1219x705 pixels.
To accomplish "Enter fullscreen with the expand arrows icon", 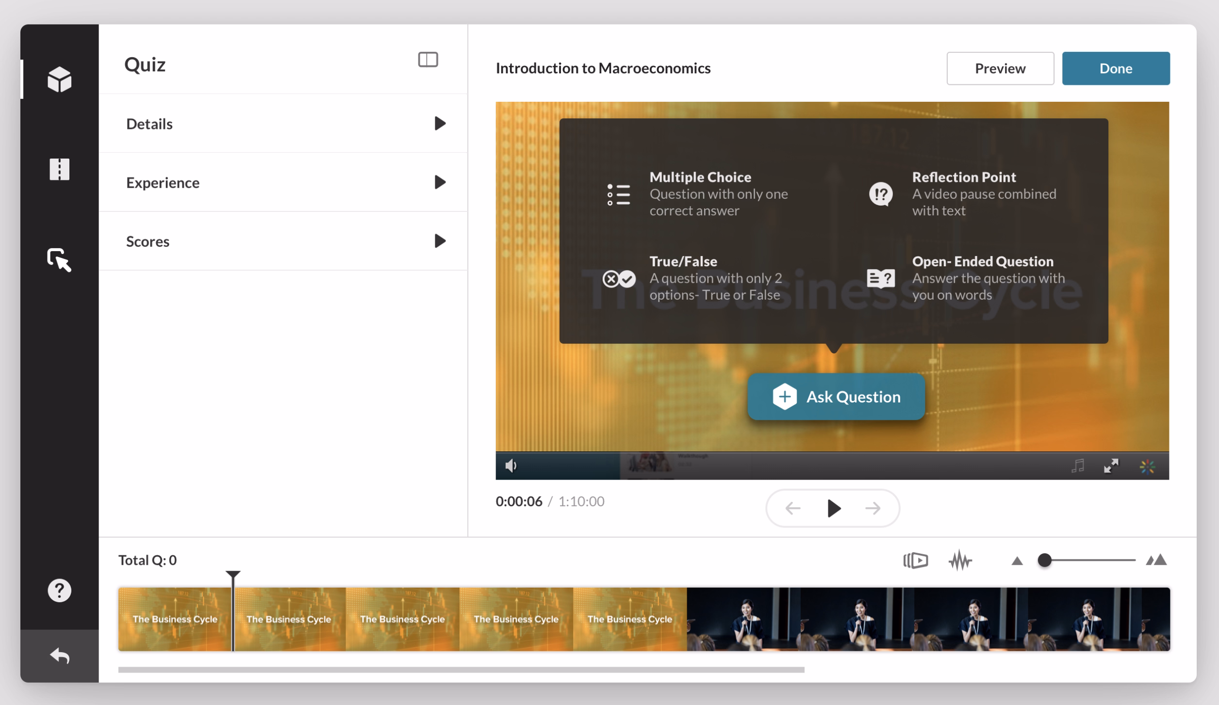I will tap(1111, 466).
